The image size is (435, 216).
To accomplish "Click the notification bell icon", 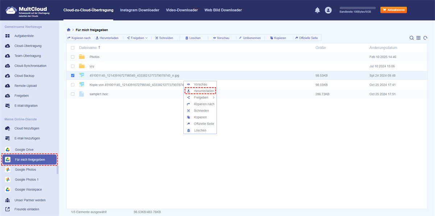I will 317,10.
